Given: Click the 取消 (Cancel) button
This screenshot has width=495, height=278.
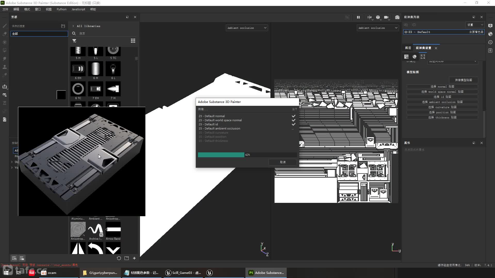Looking at the screenshot, I should pyautogui.click(x=283, y=162).
